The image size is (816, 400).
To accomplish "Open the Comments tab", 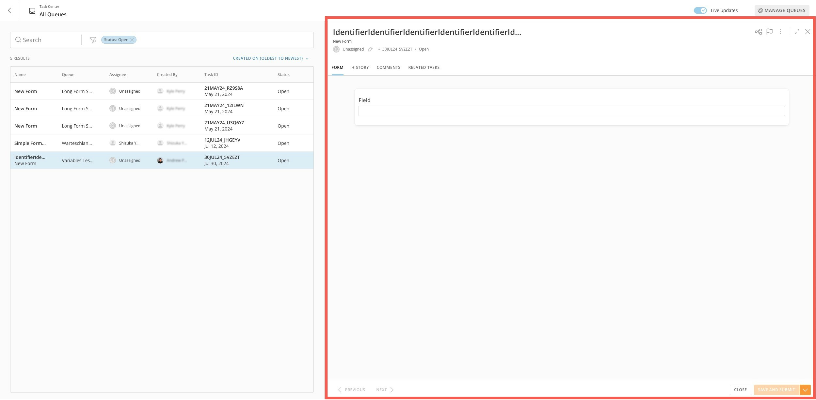I will coord(388,68).
